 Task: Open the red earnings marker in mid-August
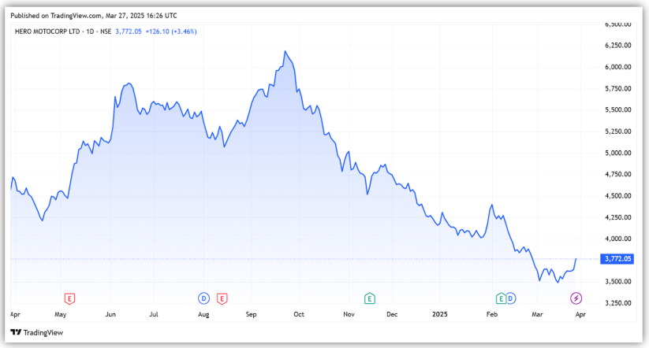[222, 298]
